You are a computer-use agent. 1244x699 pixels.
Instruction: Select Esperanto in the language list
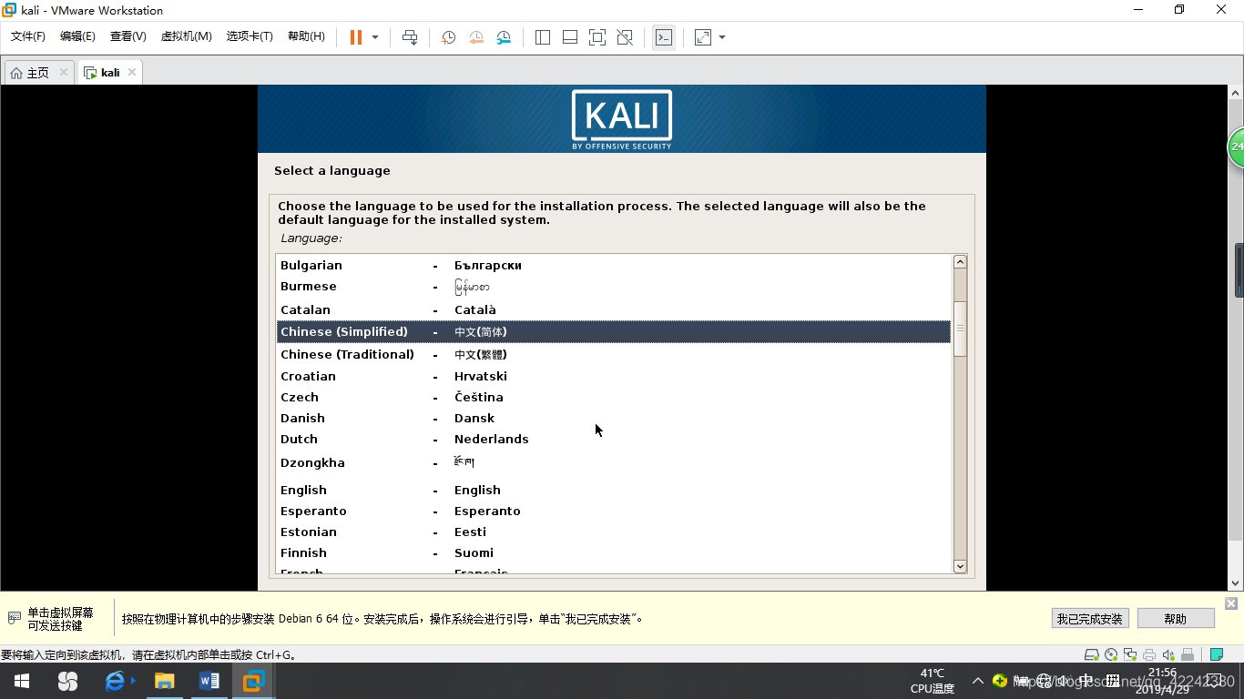click(614, 511)
